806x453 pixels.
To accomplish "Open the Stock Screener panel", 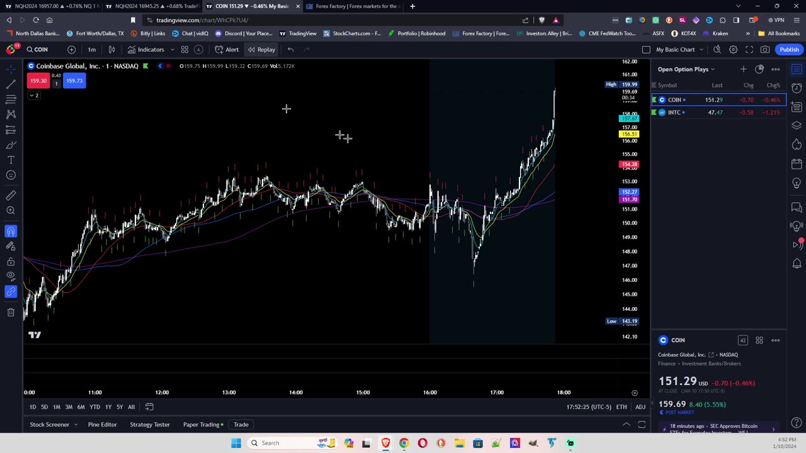I will point(49,425).
